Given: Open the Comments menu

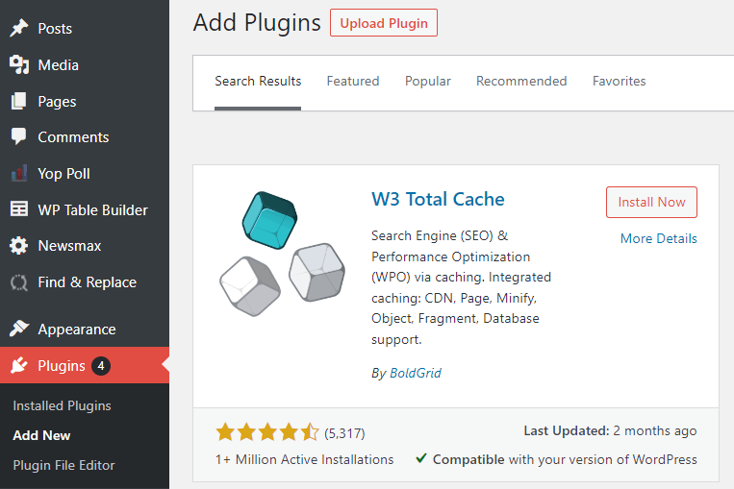Looking at the screenshot, I should click(73, 137).
